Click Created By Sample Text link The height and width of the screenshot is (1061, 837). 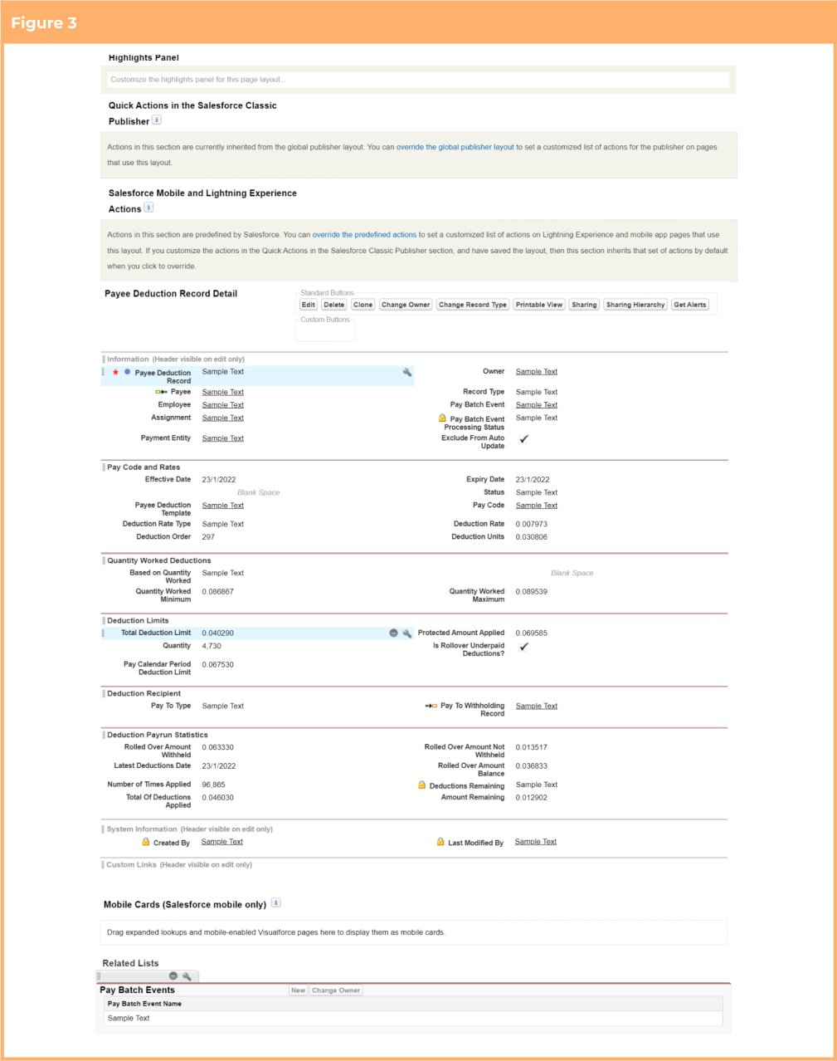(x=222, y=842)
